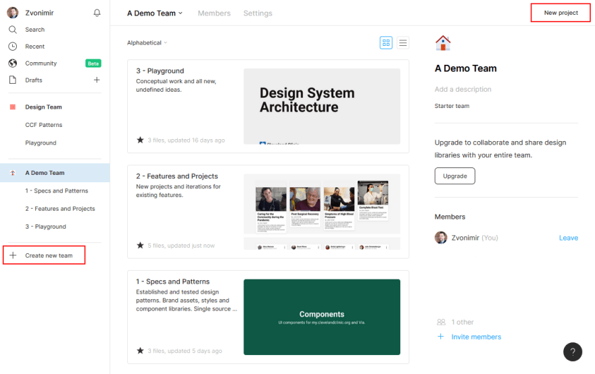Click the Search magnifier icon
The image size is (595, 374).
(13, 30)
